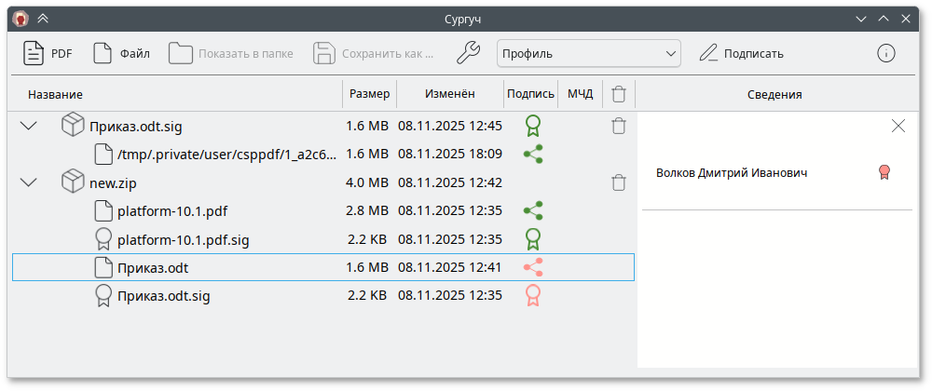The width and height of the screenshot is (932, 391).
Task: Click green share icon for platform-10.1.pdf
Action: coord(532,211)
